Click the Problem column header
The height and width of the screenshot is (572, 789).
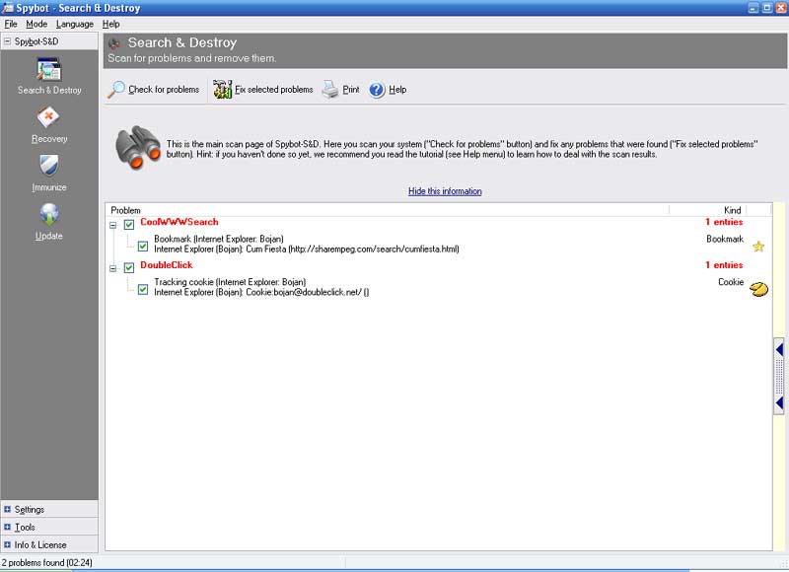[x=125, y=210]
